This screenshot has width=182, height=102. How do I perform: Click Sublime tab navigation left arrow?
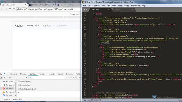[84, 10]
